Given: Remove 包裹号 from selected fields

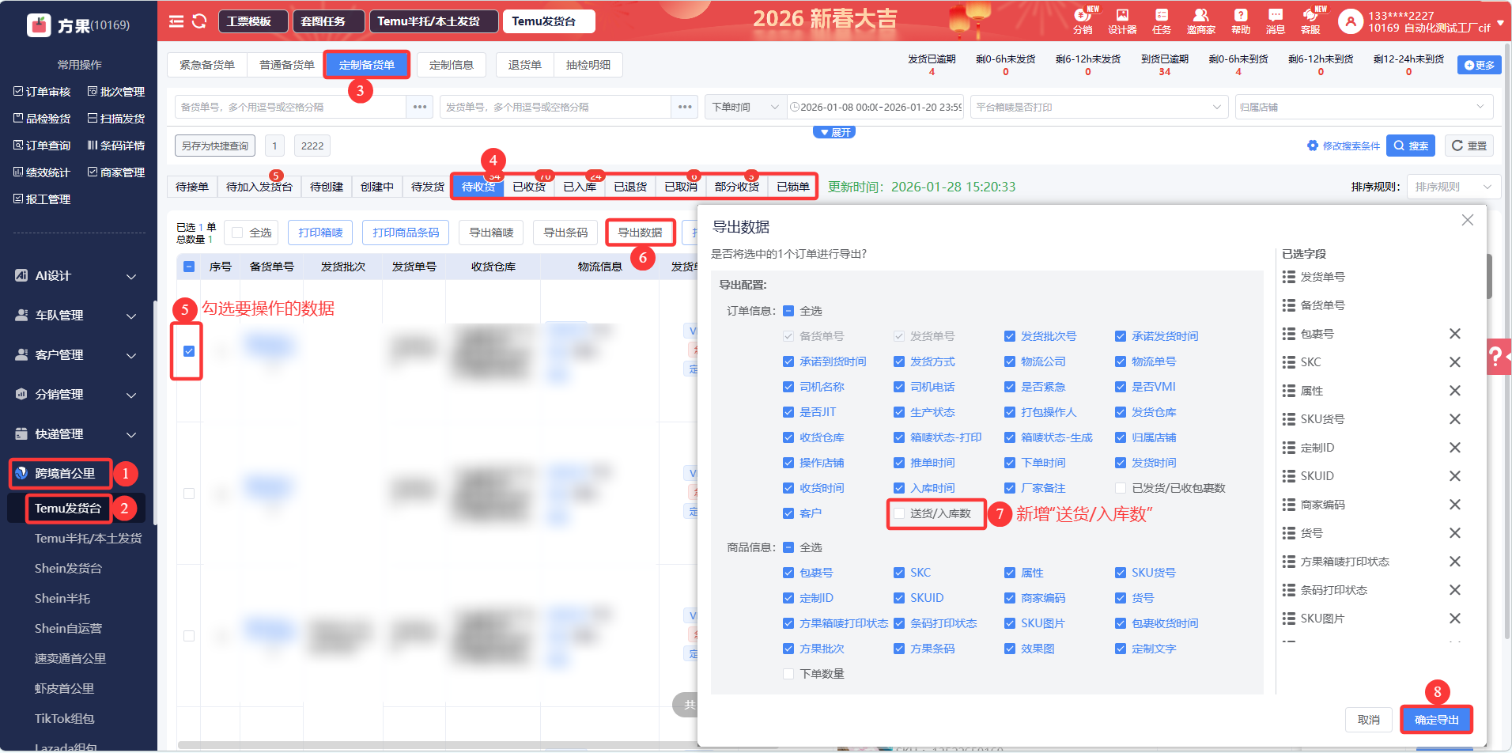Looking at the screenshot, I should click(1454, 334).
